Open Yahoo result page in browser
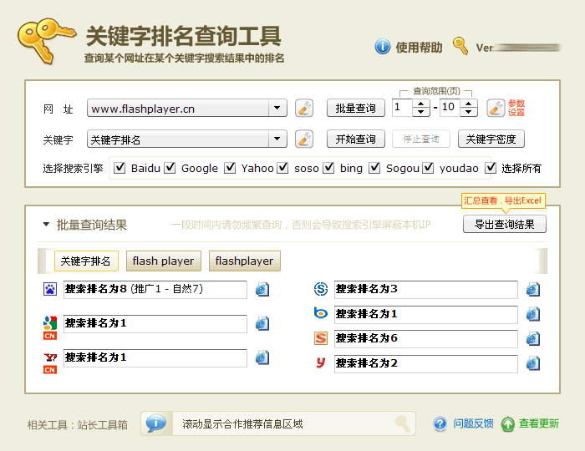The image size is (585, 451). coord(262,357)
